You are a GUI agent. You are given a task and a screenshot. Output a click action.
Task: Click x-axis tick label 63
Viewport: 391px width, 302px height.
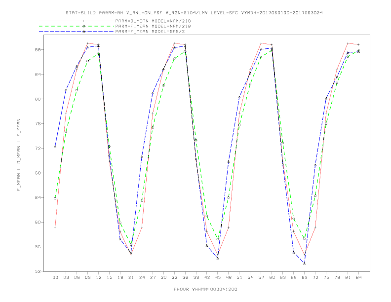pos(283,277)
